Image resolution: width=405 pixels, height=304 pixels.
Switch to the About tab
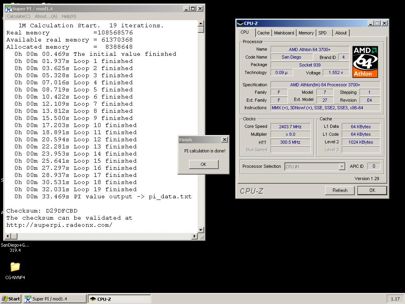[341, 33]
